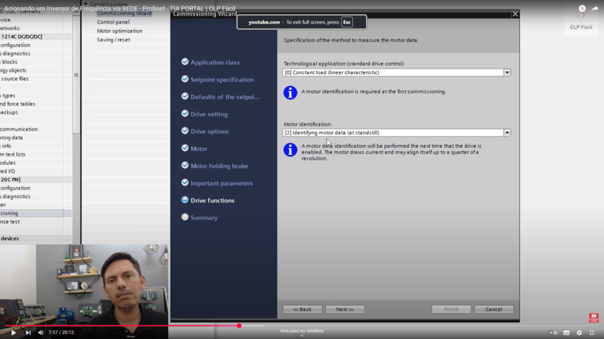The image size is (604, 339).
Task: Close the Commissioning Wizard dialog
Action: click(515, 14)
